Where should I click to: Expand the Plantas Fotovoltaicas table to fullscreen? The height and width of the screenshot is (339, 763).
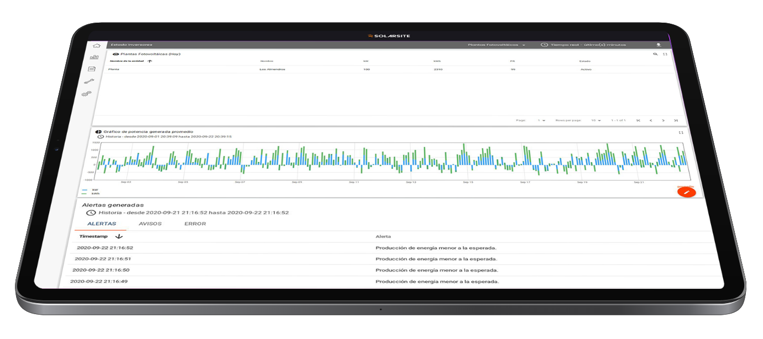(665, 54)
